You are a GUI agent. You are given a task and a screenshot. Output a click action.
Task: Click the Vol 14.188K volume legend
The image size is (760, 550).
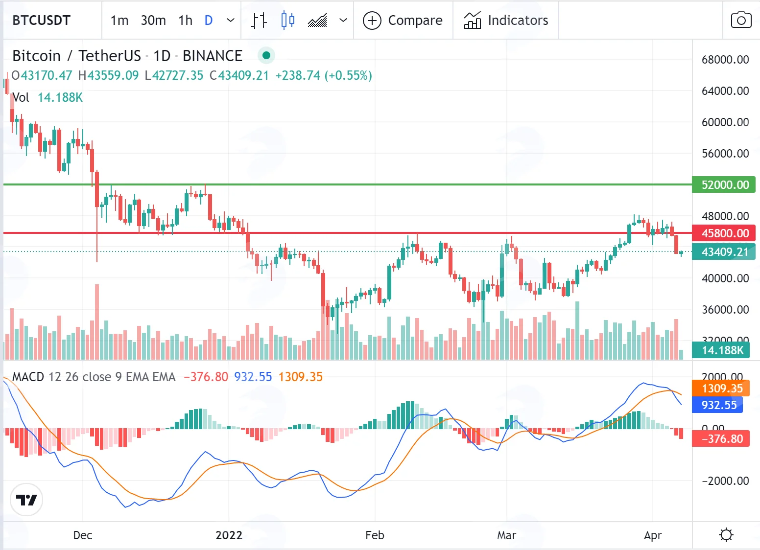point(47,97)
